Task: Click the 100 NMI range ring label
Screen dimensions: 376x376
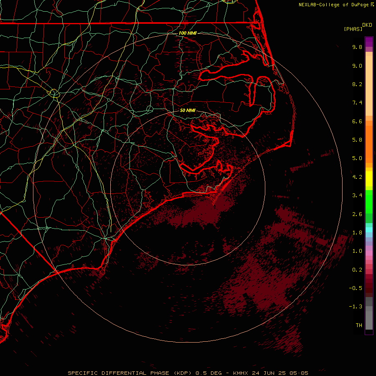Action: (188, 33)
